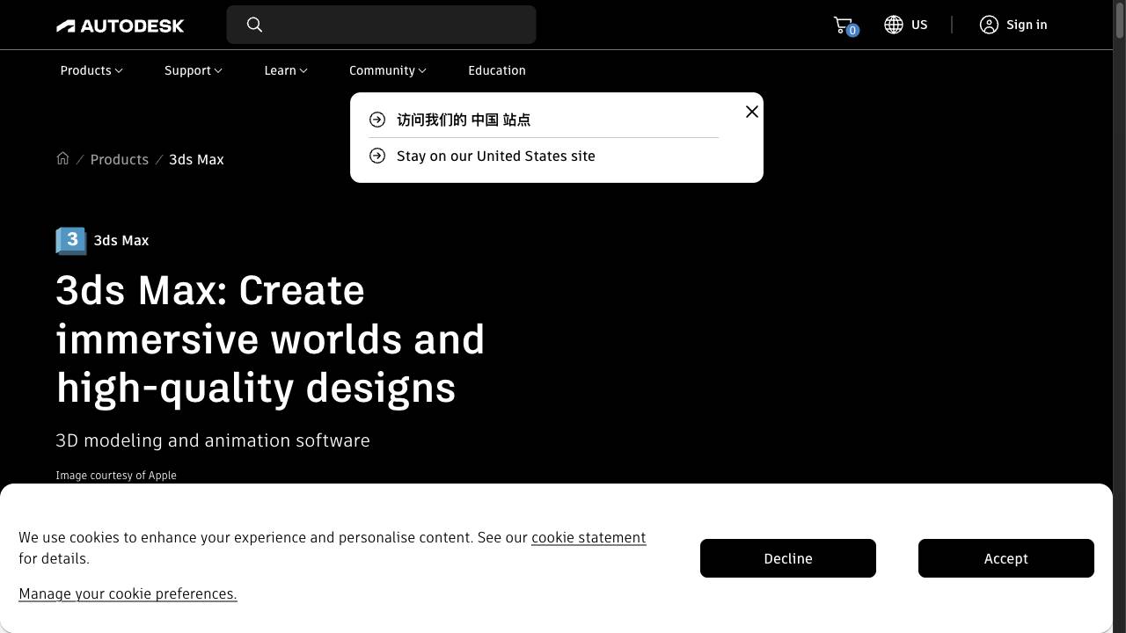Accept cookies

coord(1006,558)
